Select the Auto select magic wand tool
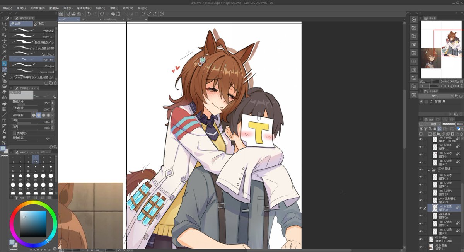 pyautogui.click(x=4, y=52)
